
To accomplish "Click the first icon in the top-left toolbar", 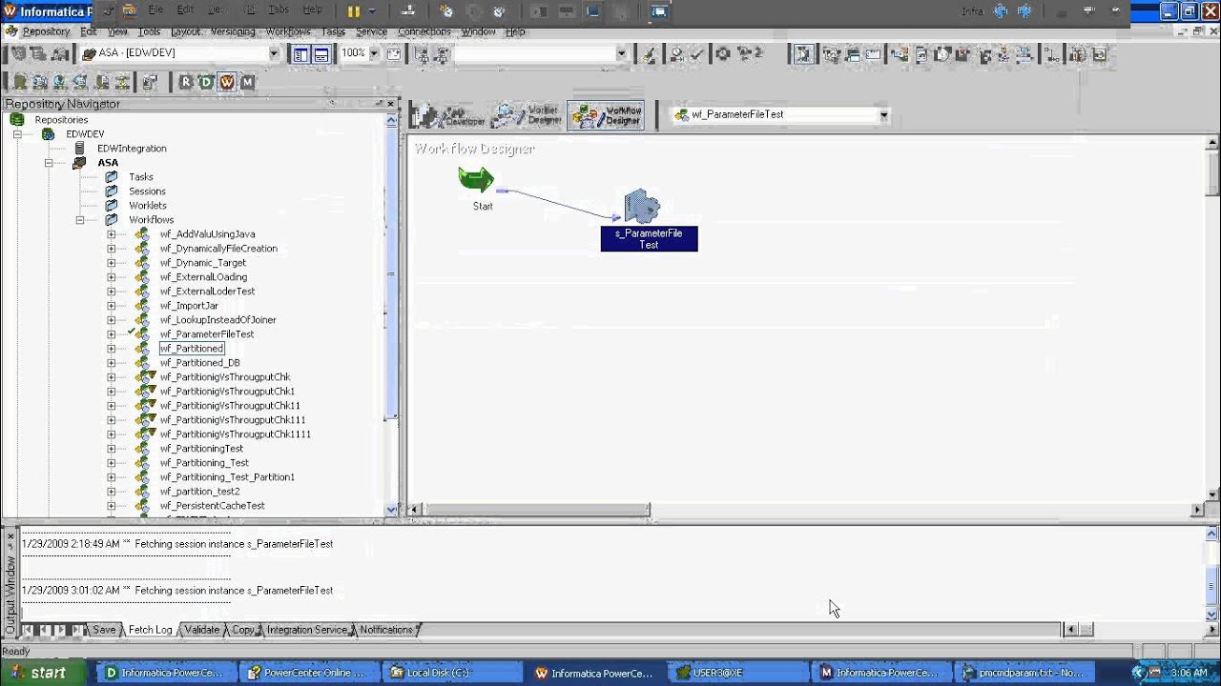I will [x=18, y=54].
